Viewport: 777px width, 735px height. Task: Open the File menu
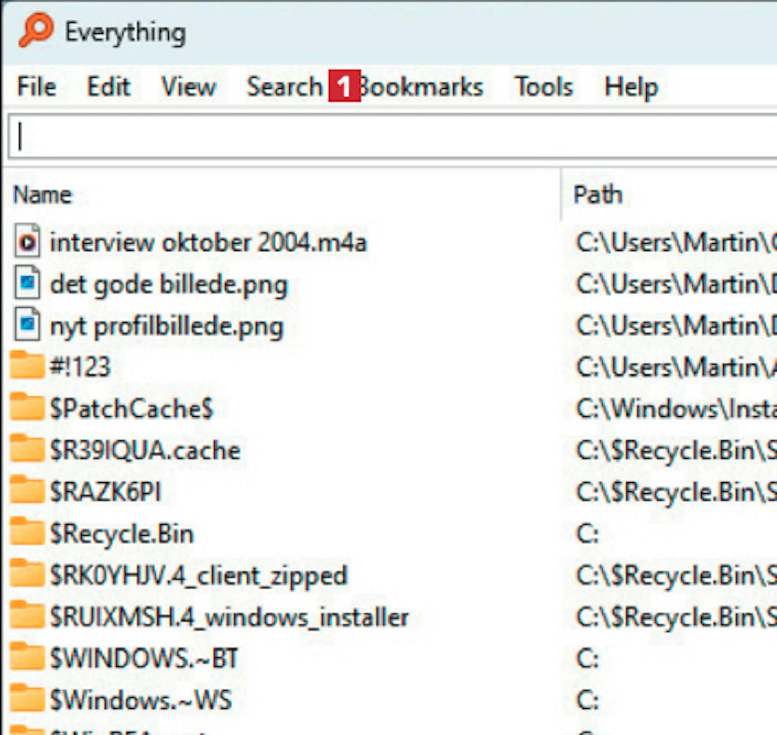pyautogui.click(x=36, y=87)
